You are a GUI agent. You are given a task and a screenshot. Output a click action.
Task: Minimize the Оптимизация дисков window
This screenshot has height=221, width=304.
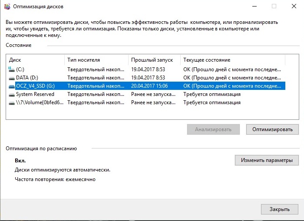tap(254, 6)
